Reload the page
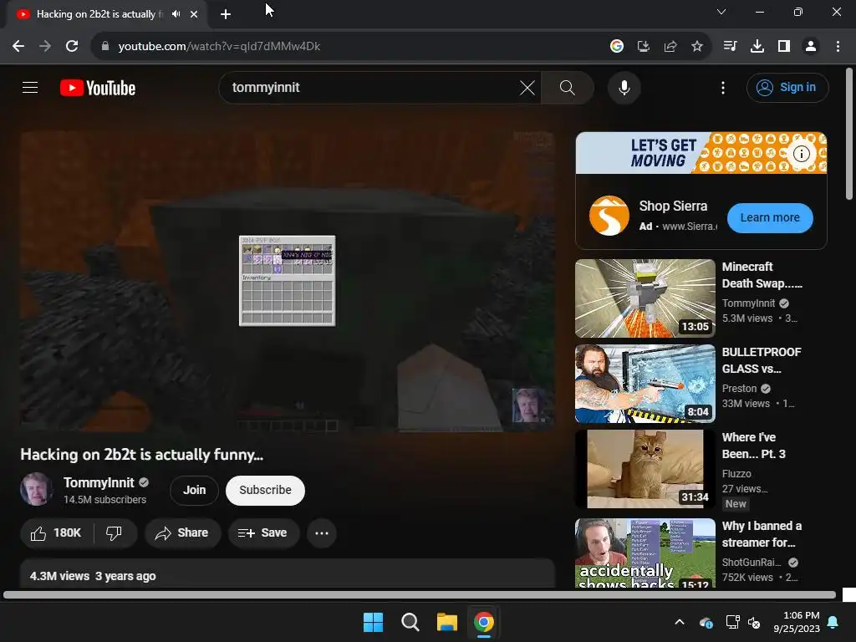The height and width of the screenshot is (642, 856). coord(72,47)
